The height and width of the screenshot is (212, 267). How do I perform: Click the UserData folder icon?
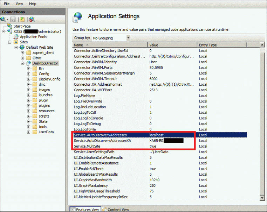[35, 132]
